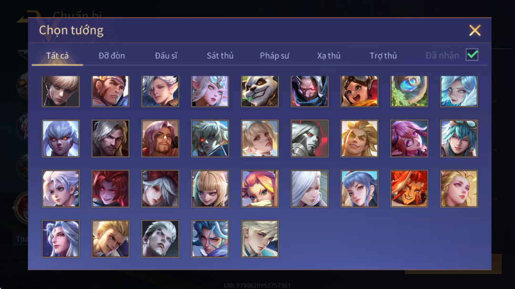Go to the Trợ thủ tab
515x289 pixels.
click(383, 56)
